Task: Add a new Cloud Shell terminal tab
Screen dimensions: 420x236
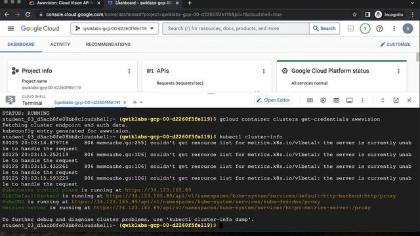Action: pyautogui.click(x=135, y=102)
